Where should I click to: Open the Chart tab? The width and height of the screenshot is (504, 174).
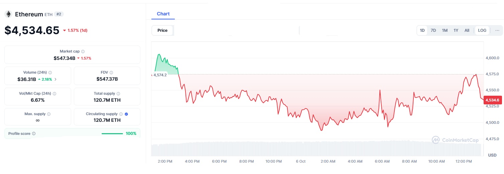pos(163,14)
